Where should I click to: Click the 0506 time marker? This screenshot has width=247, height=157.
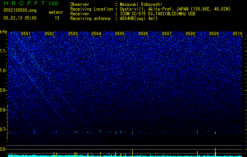tap(143, 34)
